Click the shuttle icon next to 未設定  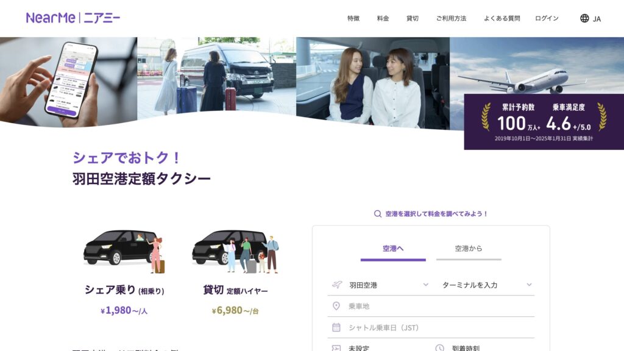tap(336, 346)
